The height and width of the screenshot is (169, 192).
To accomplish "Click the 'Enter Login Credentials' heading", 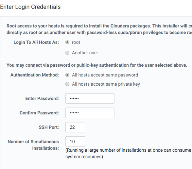I will (x=30, y=7).
